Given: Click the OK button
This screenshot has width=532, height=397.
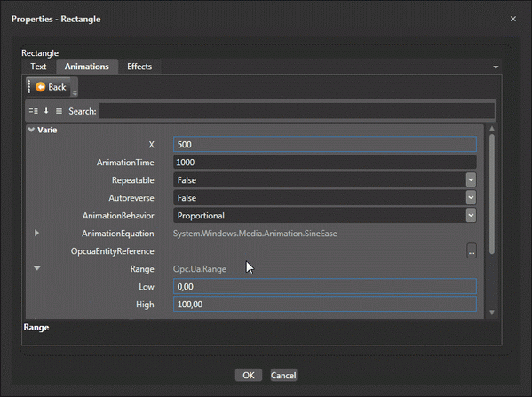Looking at the screenshot, I should point(249,375).
